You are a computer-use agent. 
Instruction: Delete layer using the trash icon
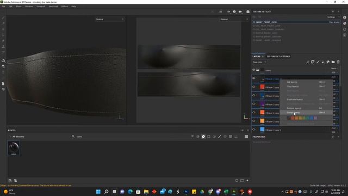tap(338, 62)
